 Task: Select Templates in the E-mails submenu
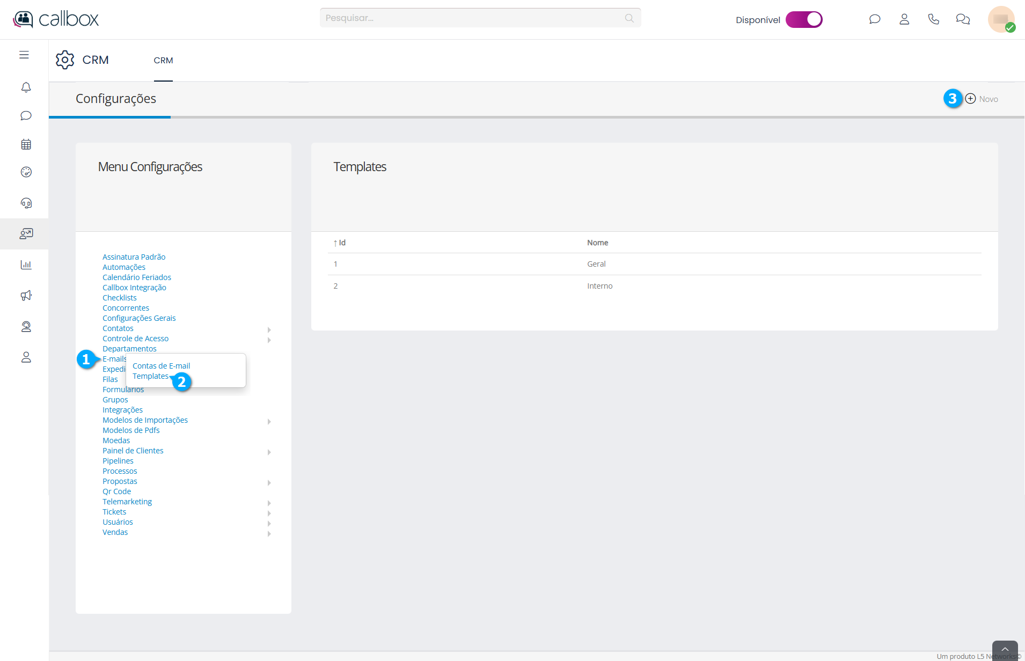tap(150, 376)
